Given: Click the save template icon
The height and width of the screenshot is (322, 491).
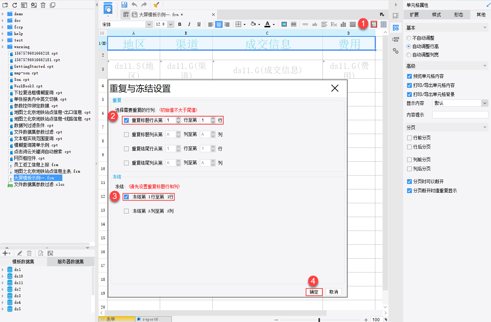Looking at the screenshot, I should click(124, 5).
